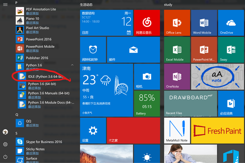Image resolution: width=245 pixels, height=163 pixels.
Task: Open the Mail (邮件) tile
Action: (134, 50)
